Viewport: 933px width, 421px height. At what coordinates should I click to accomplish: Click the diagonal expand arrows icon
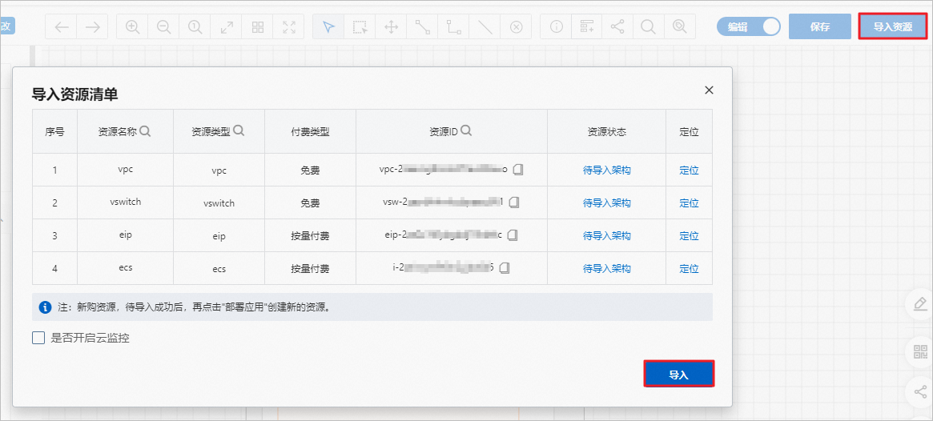[227, 26]
